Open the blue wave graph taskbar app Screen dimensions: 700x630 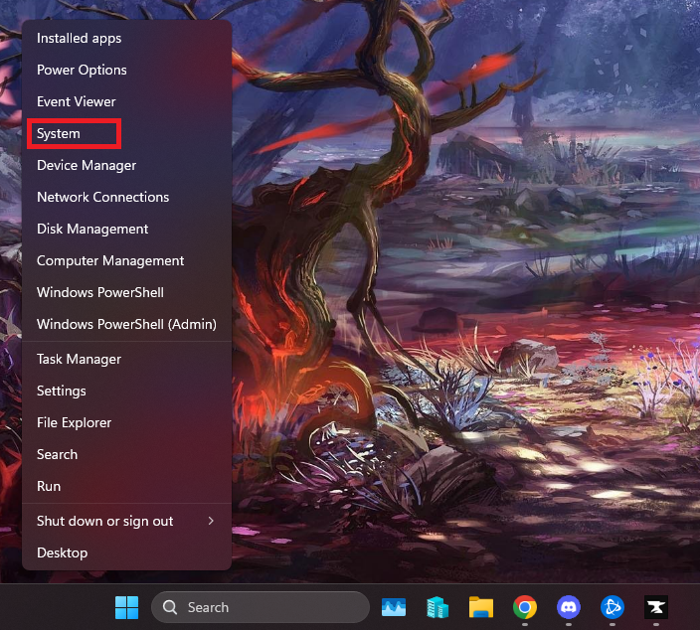click(x=394, y=607)
